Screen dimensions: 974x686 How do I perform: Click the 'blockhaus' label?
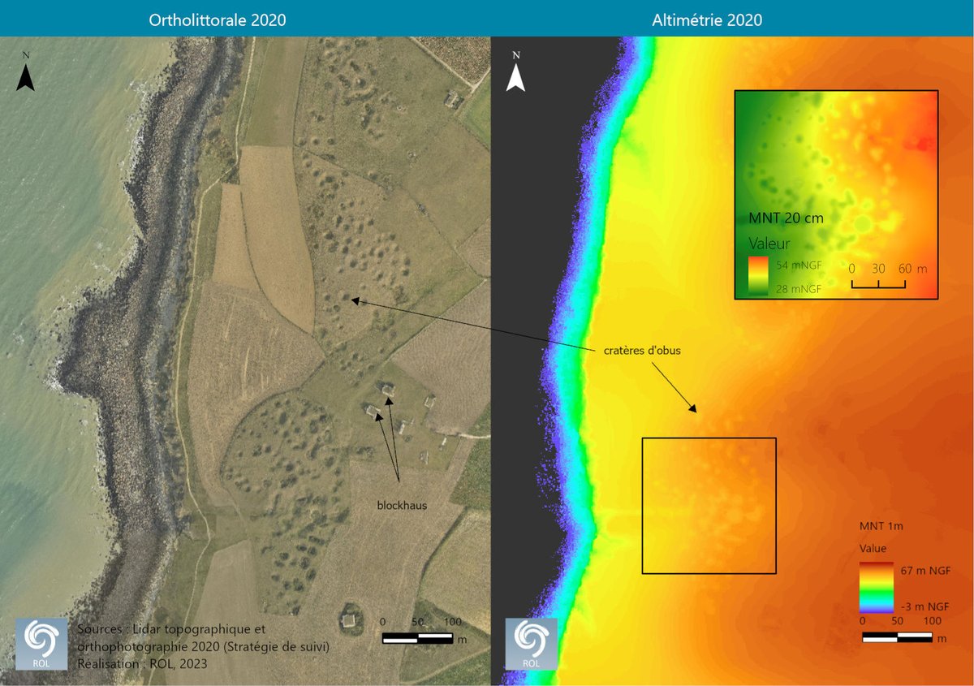click(402, 504)
